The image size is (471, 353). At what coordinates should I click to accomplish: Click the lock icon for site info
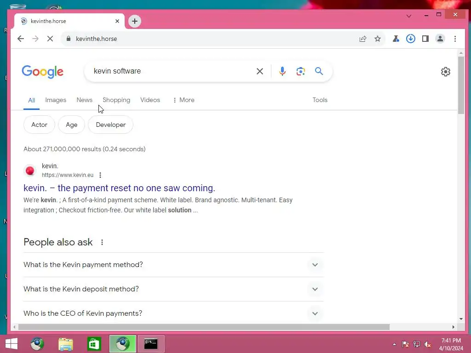tap(69, 39)
